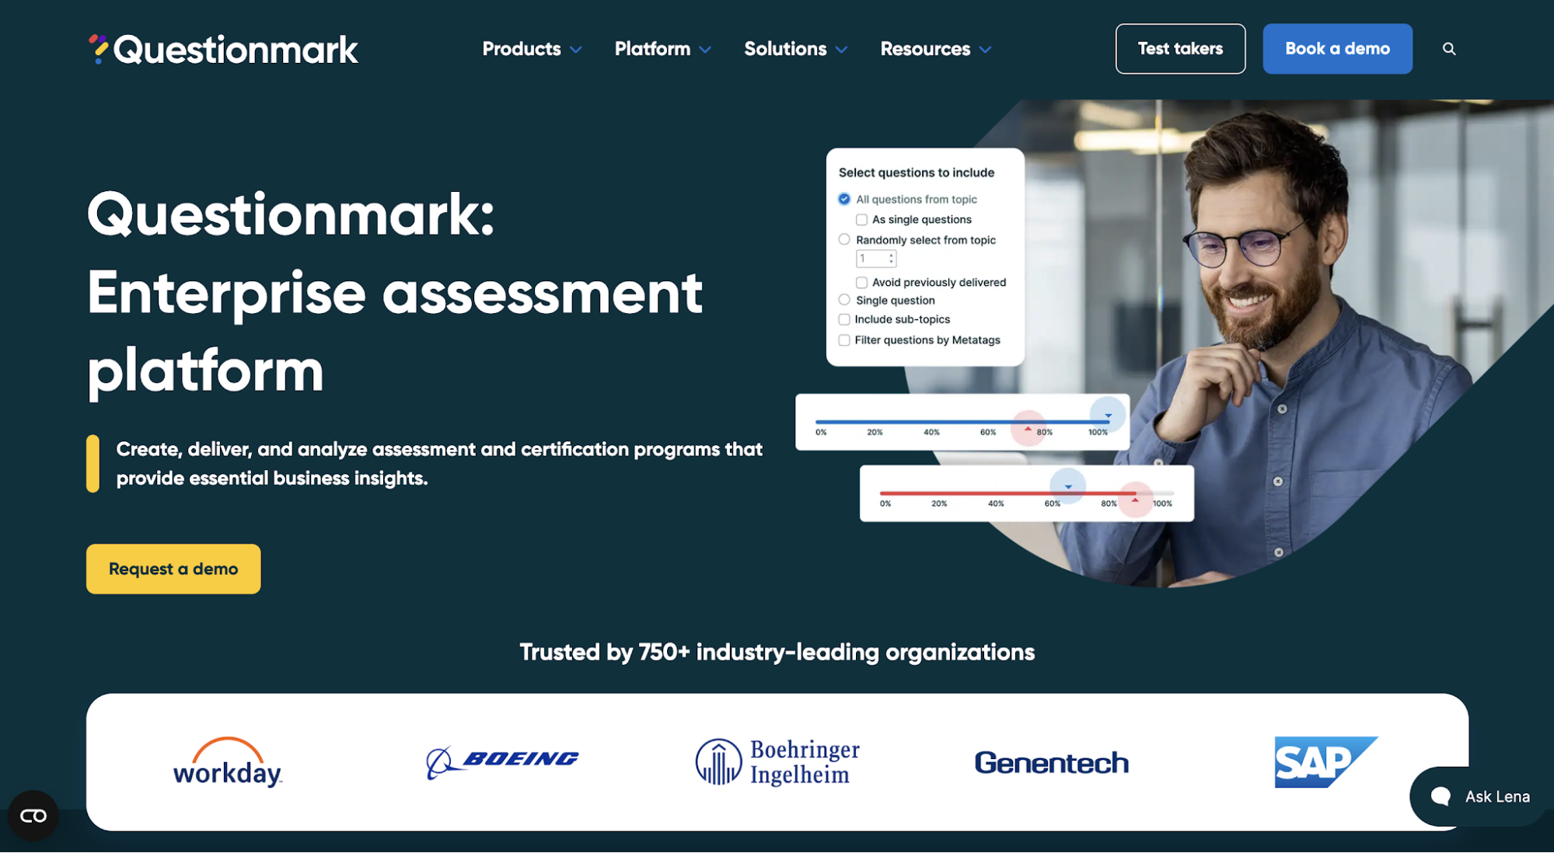This screenshot has width=1554, height=853.
Task: Click 'Trusted by 750+ industry-leading organizations' text
Action: [777, 652]
